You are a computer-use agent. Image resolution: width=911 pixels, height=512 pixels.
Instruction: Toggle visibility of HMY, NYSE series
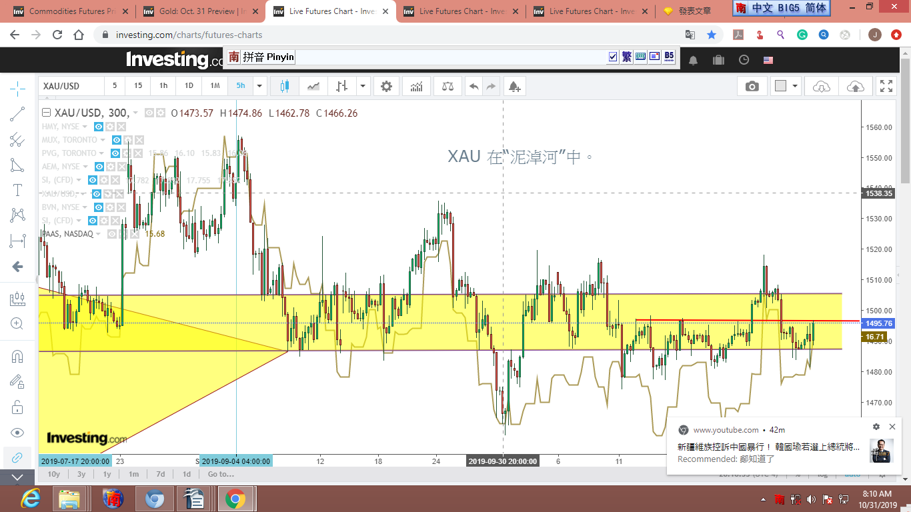click(99, 127)
